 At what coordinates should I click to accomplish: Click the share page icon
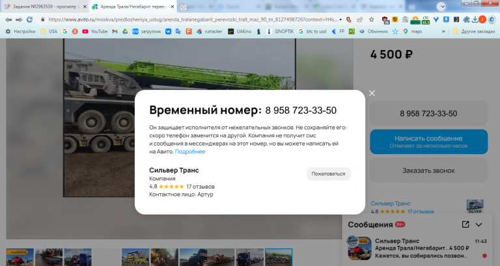point(359,20)
